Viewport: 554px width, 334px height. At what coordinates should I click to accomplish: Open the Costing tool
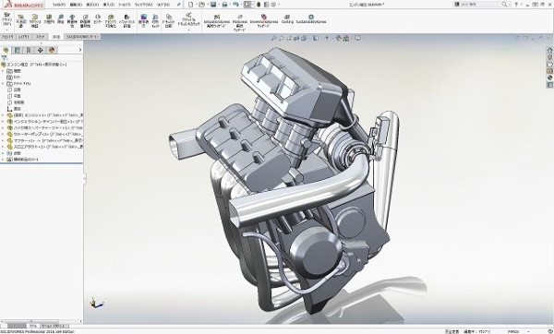tap(287, 19)
